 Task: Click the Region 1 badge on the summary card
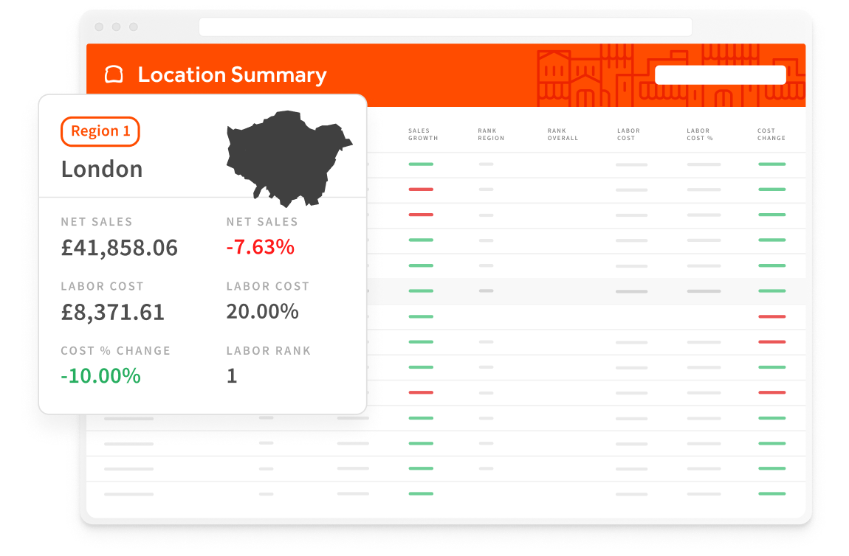coord(100,131)
